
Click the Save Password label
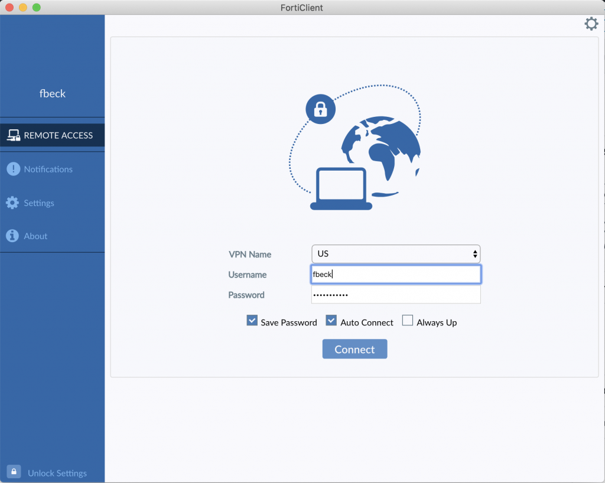pos(288,322)
